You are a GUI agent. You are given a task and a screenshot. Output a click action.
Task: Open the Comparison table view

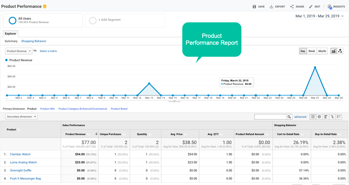(332, 117)
